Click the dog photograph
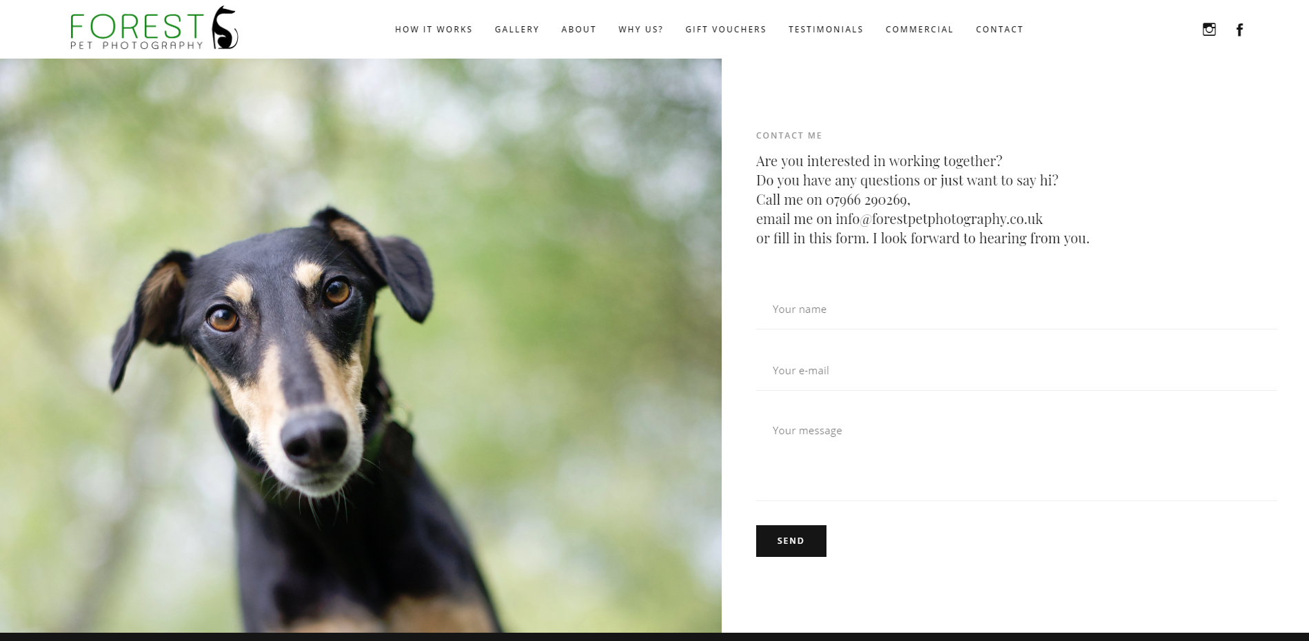Image resolution: width=1309 pixels, height=641 pixels. [x=361, y=345]
